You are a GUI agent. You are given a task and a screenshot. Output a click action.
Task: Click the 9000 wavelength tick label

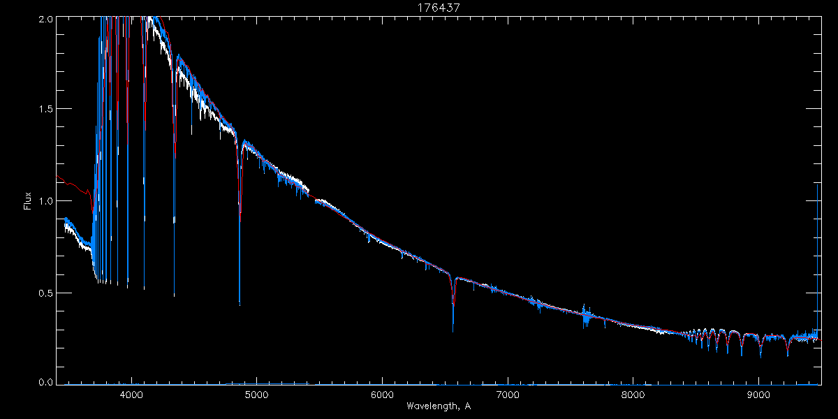click(x=758, y=394)
